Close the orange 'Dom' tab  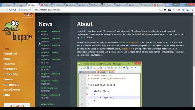[162, 5]
